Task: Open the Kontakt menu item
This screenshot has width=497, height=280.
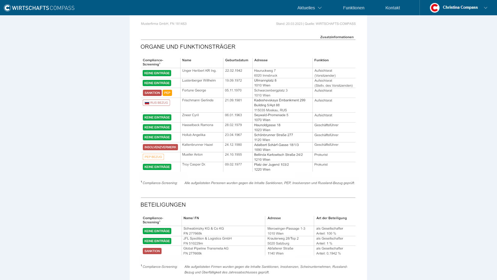Action: coord(393,8)
